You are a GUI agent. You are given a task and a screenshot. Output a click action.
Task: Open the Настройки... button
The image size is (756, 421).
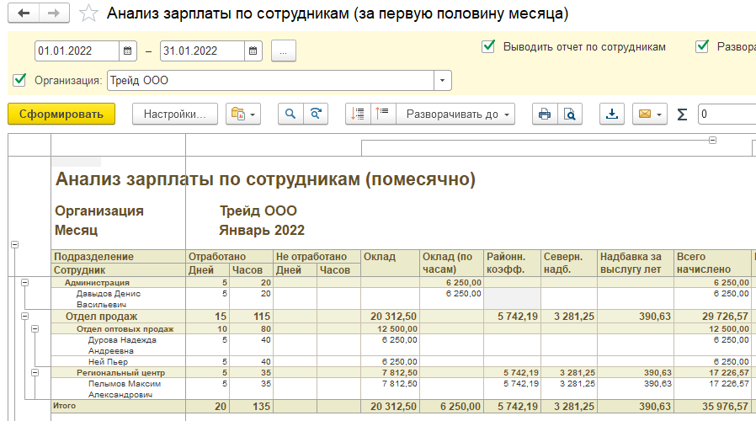point(175,115)
